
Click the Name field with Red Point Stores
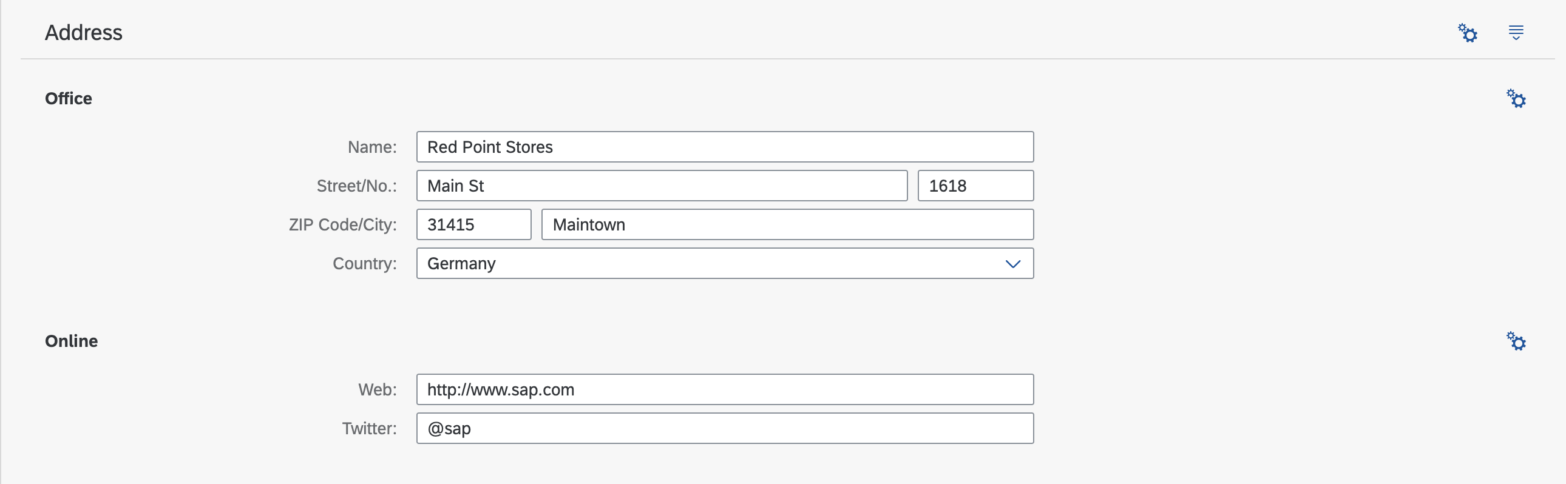(x=725, y=147)
